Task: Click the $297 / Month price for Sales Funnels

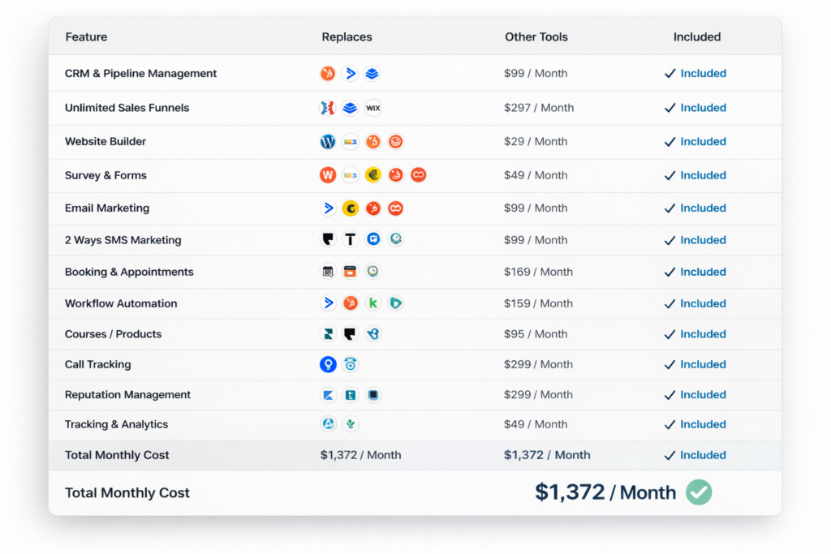Action: coord(539,108)
